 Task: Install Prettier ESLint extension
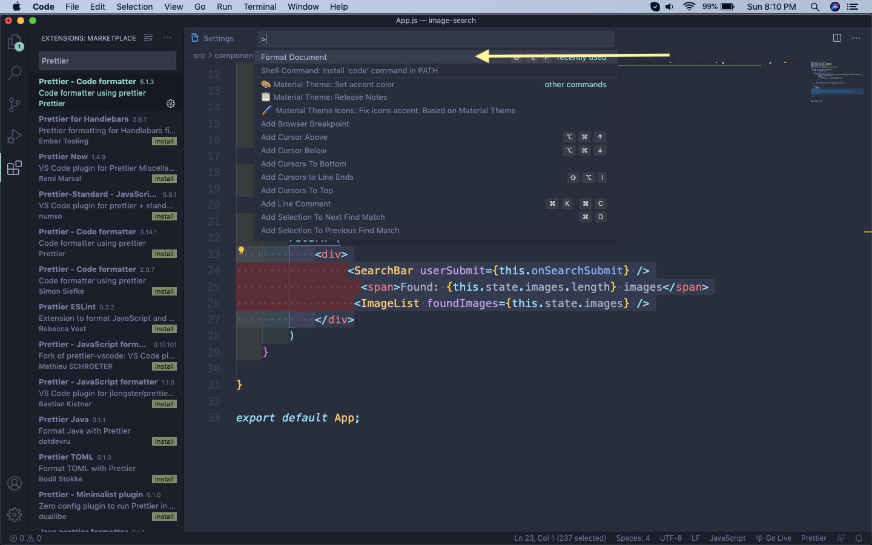click(164, 329)
